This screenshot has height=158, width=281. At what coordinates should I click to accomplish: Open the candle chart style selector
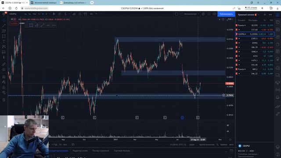coord(54,14)
